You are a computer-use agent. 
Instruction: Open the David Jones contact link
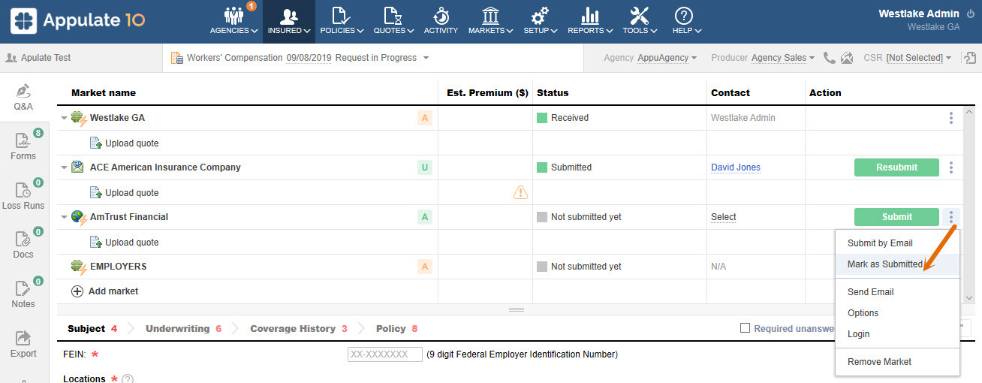pyautogui.click(x=736, y=167)
